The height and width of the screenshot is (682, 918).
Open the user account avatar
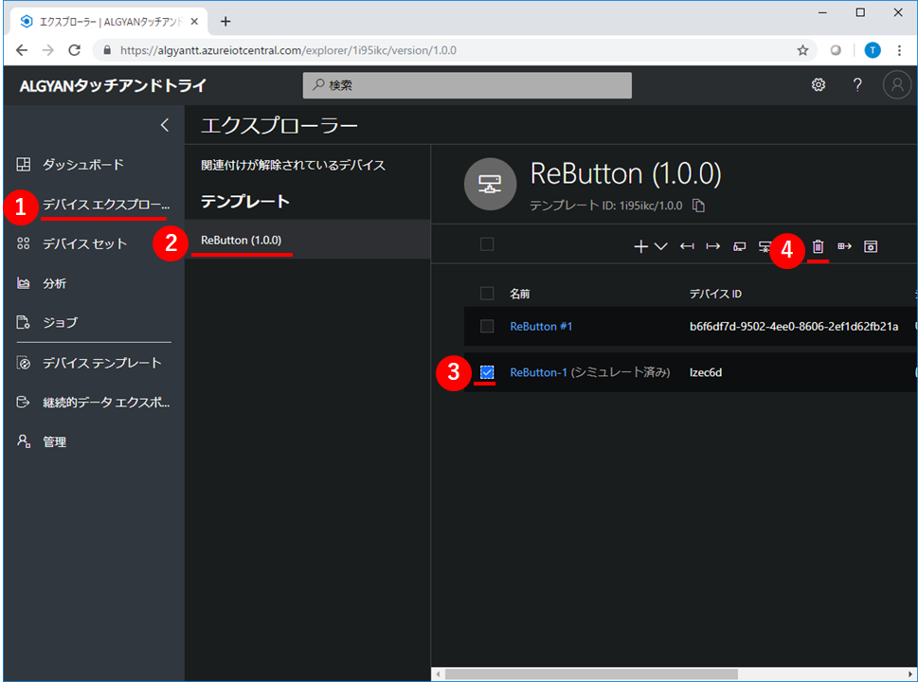pos(897,85)
